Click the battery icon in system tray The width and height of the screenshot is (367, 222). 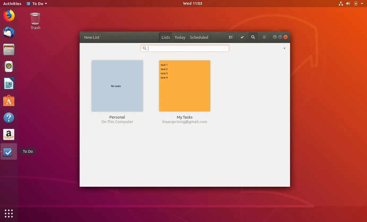pyautogui.click(x=356, y=4)
